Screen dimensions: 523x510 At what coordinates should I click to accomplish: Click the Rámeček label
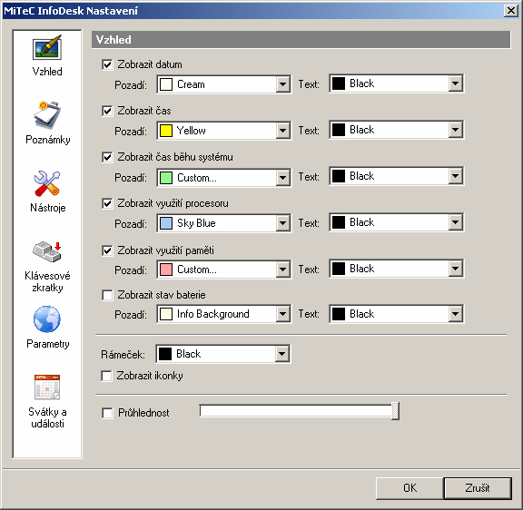point(123,354)
